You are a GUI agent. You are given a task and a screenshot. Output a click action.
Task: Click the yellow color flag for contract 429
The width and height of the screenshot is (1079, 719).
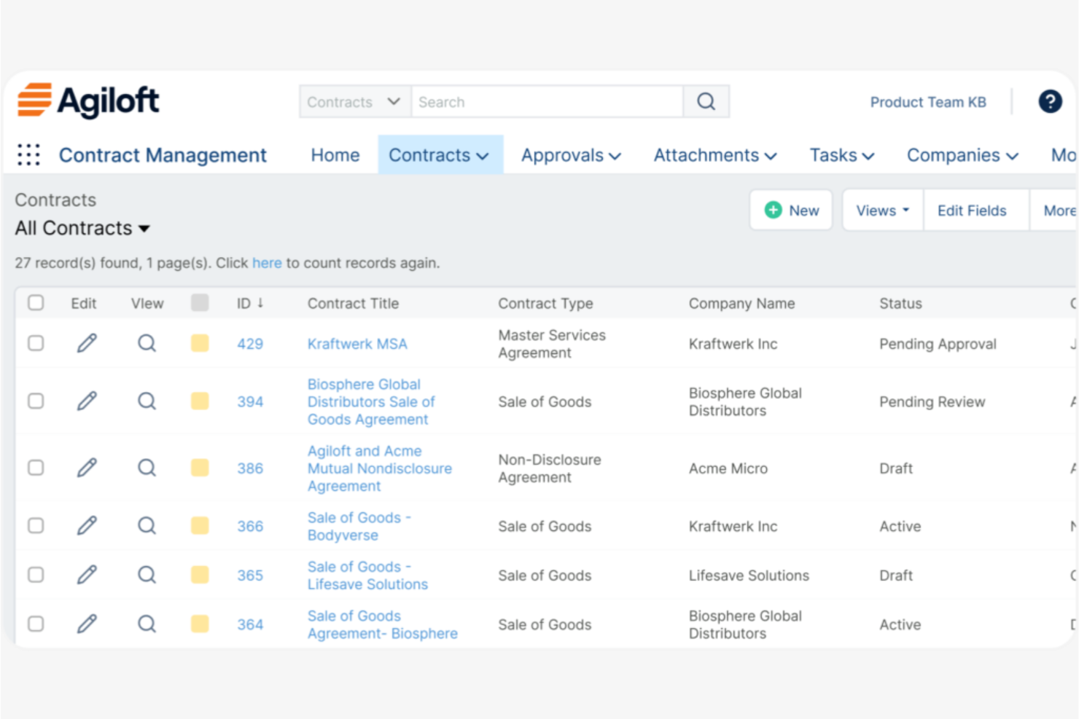pyautogui.click(x=200, y=343)
